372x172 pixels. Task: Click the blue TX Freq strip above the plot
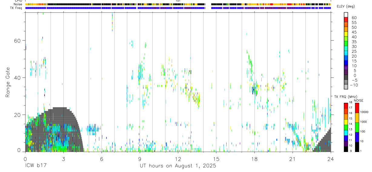[x=178, y=8]
